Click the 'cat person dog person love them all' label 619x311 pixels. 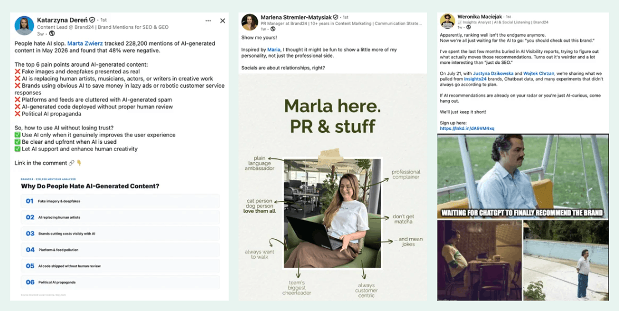[x=260, y=205]
